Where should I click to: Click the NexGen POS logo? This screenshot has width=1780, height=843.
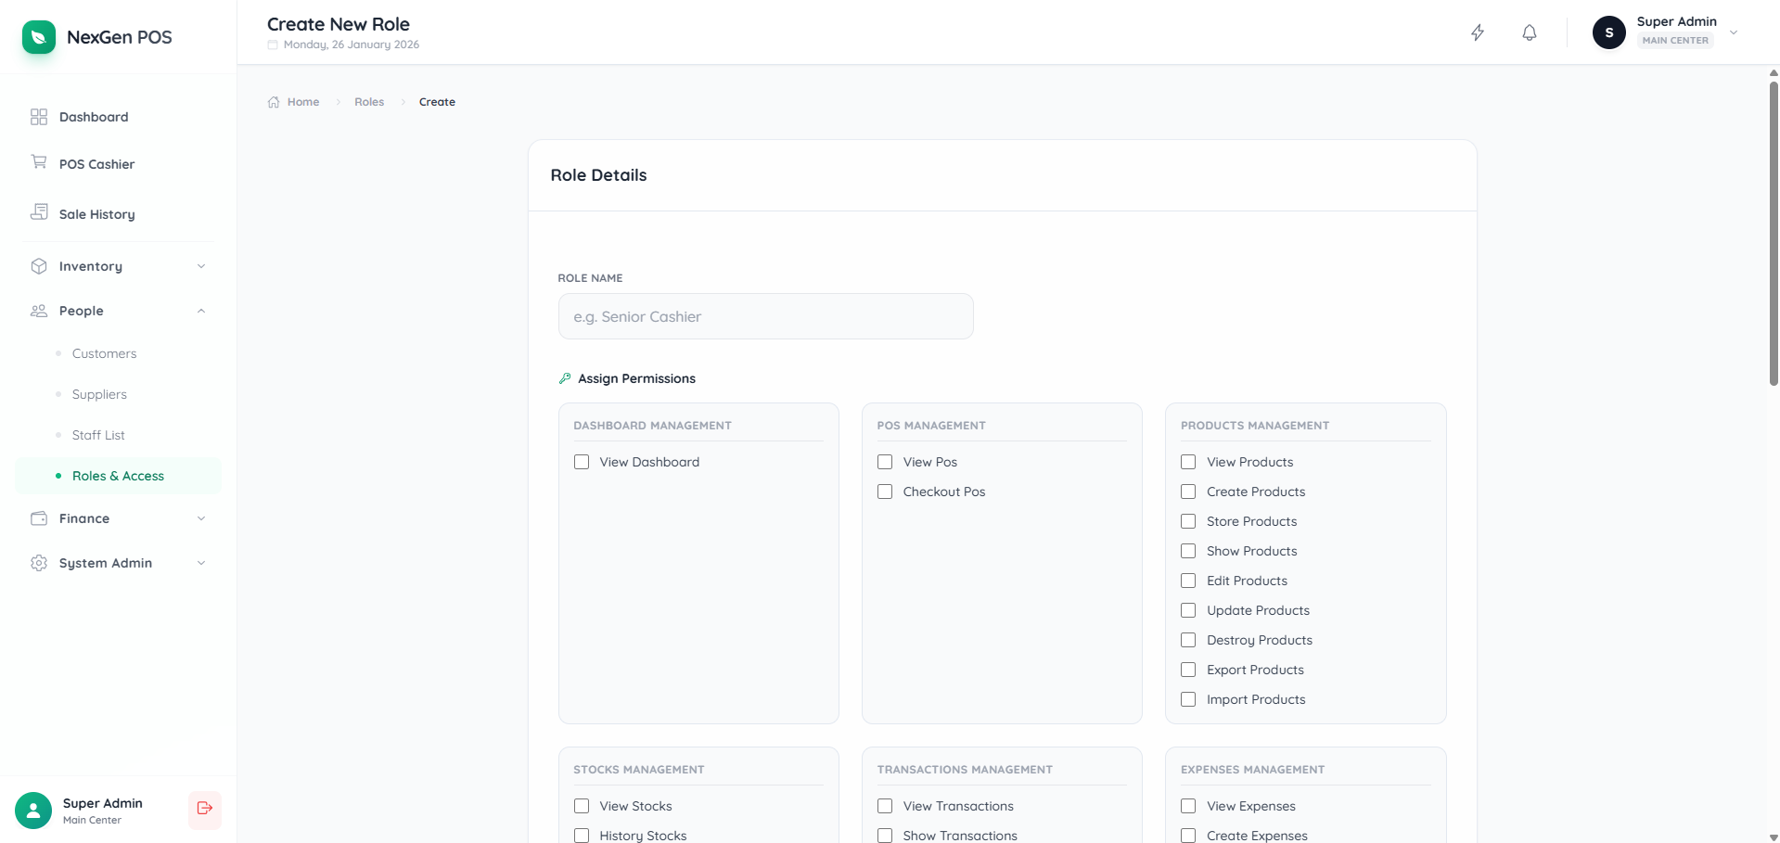[x=38, y=37]
